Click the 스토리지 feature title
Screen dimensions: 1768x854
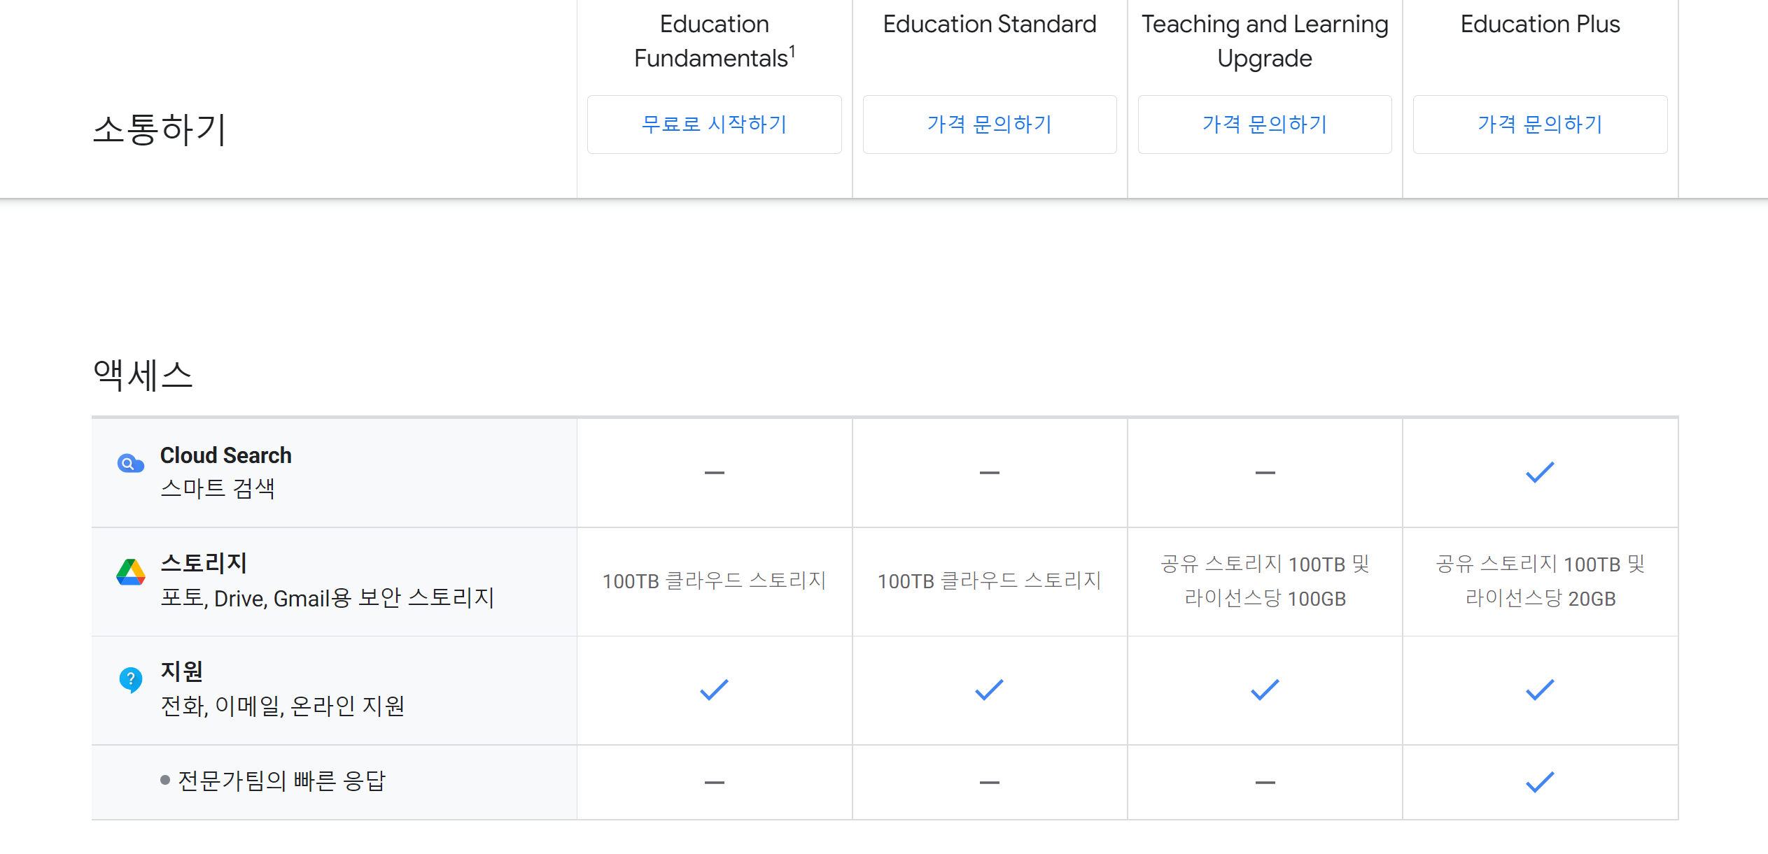[204, 563]
